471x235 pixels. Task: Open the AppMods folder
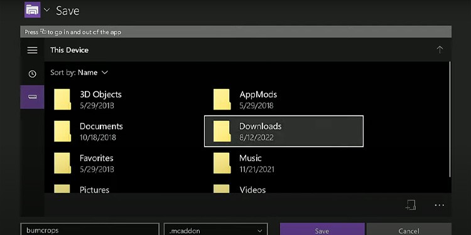284,100
